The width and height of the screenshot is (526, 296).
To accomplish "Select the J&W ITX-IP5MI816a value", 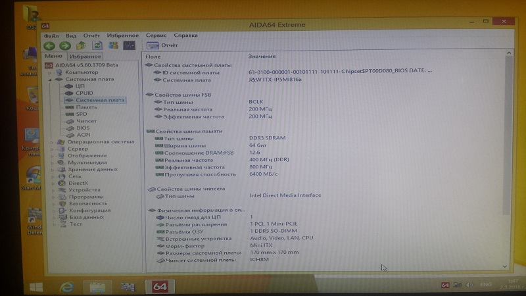I will (275, 80).
